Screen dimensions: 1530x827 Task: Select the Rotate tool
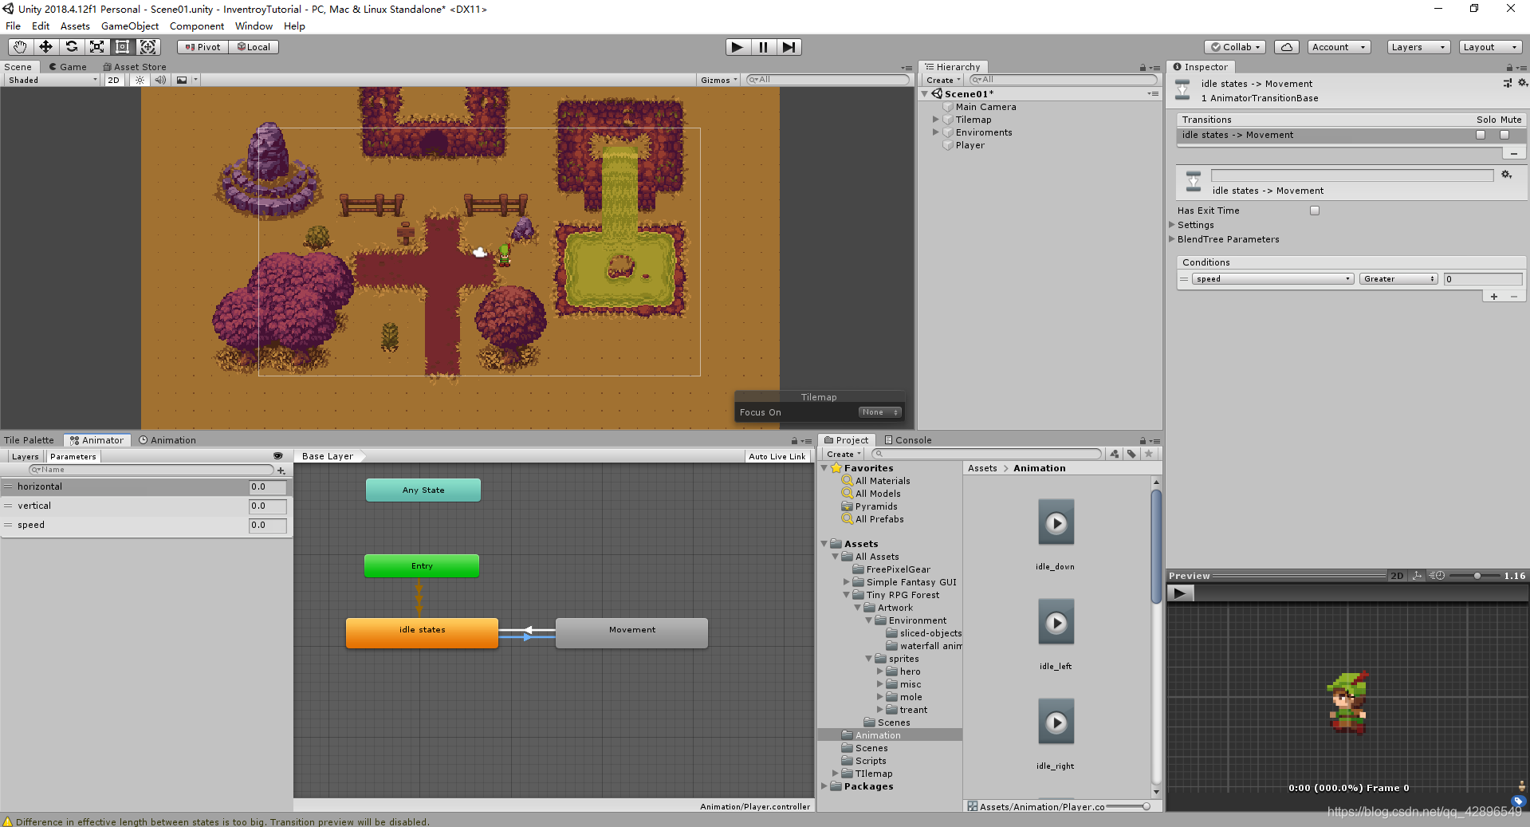[71, 47]
